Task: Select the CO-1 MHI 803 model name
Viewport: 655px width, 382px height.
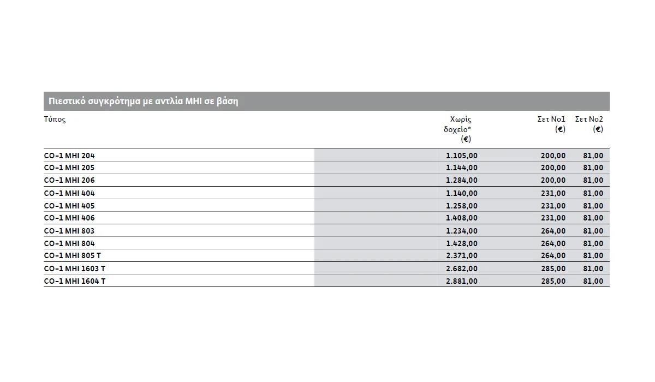Action: pyautogui.click(x=69, y=231)
